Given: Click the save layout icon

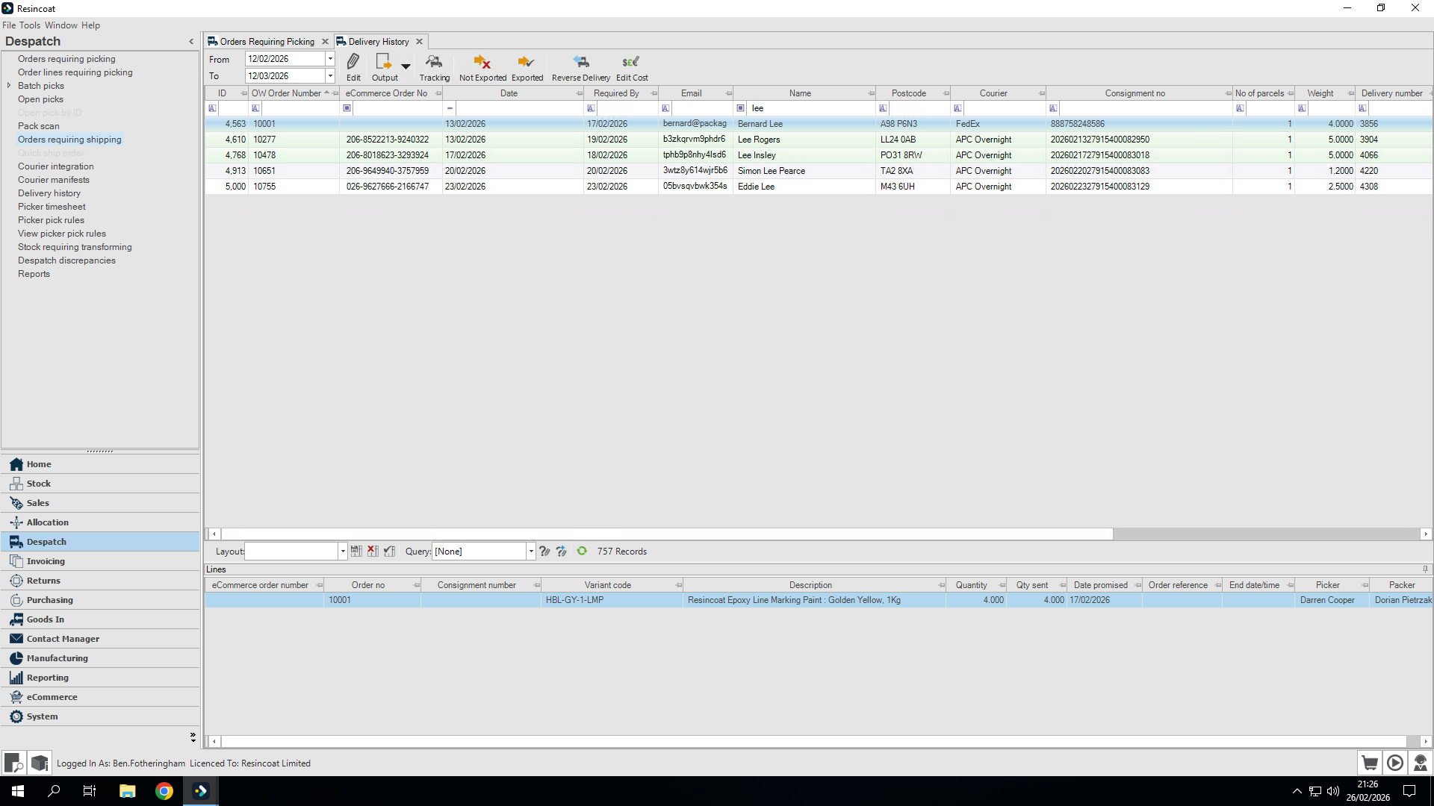Looking at the screenshot, I should tap(356, 552).
